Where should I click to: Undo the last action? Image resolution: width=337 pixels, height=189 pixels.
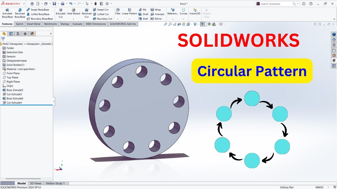coord(71,4)
